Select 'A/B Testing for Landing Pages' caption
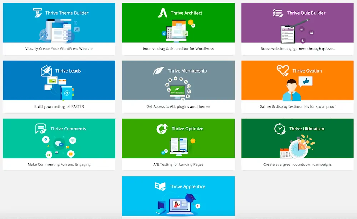Image resolution: width=357 pixels, height=219 pixels. click(x=178, y=164)
